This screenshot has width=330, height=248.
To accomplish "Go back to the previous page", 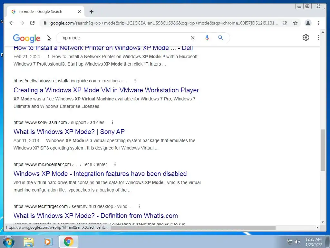I will click(12, 23).
